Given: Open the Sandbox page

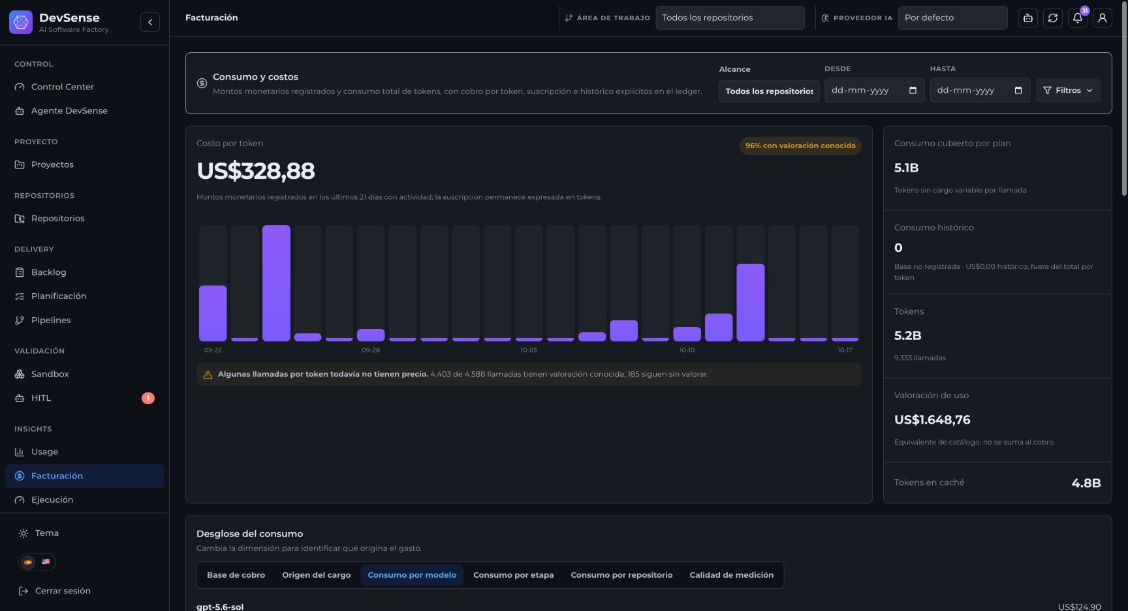Looking at the screenshot, I should (x=84, y=374).
